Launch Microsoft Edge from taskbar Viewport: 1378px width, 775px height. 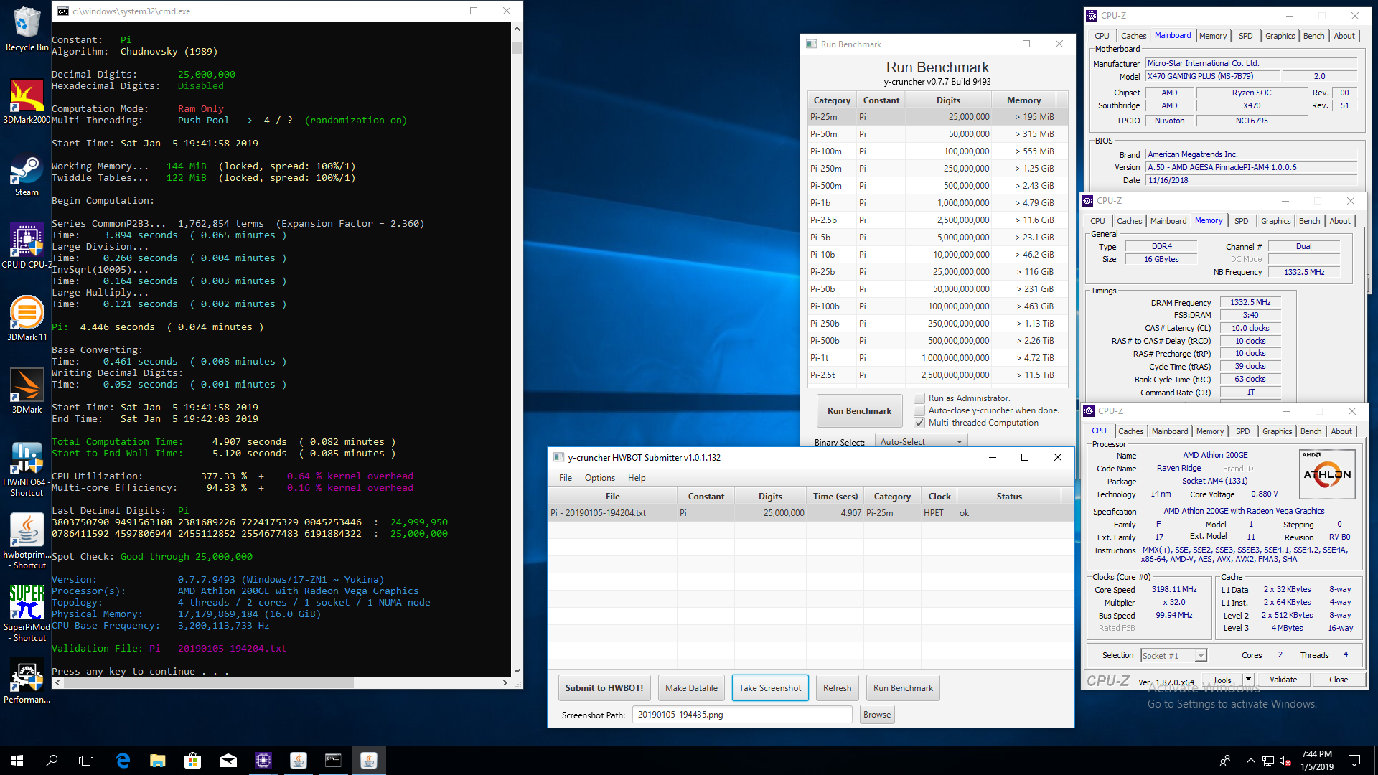pyautogui.click(x=123, y=761)
